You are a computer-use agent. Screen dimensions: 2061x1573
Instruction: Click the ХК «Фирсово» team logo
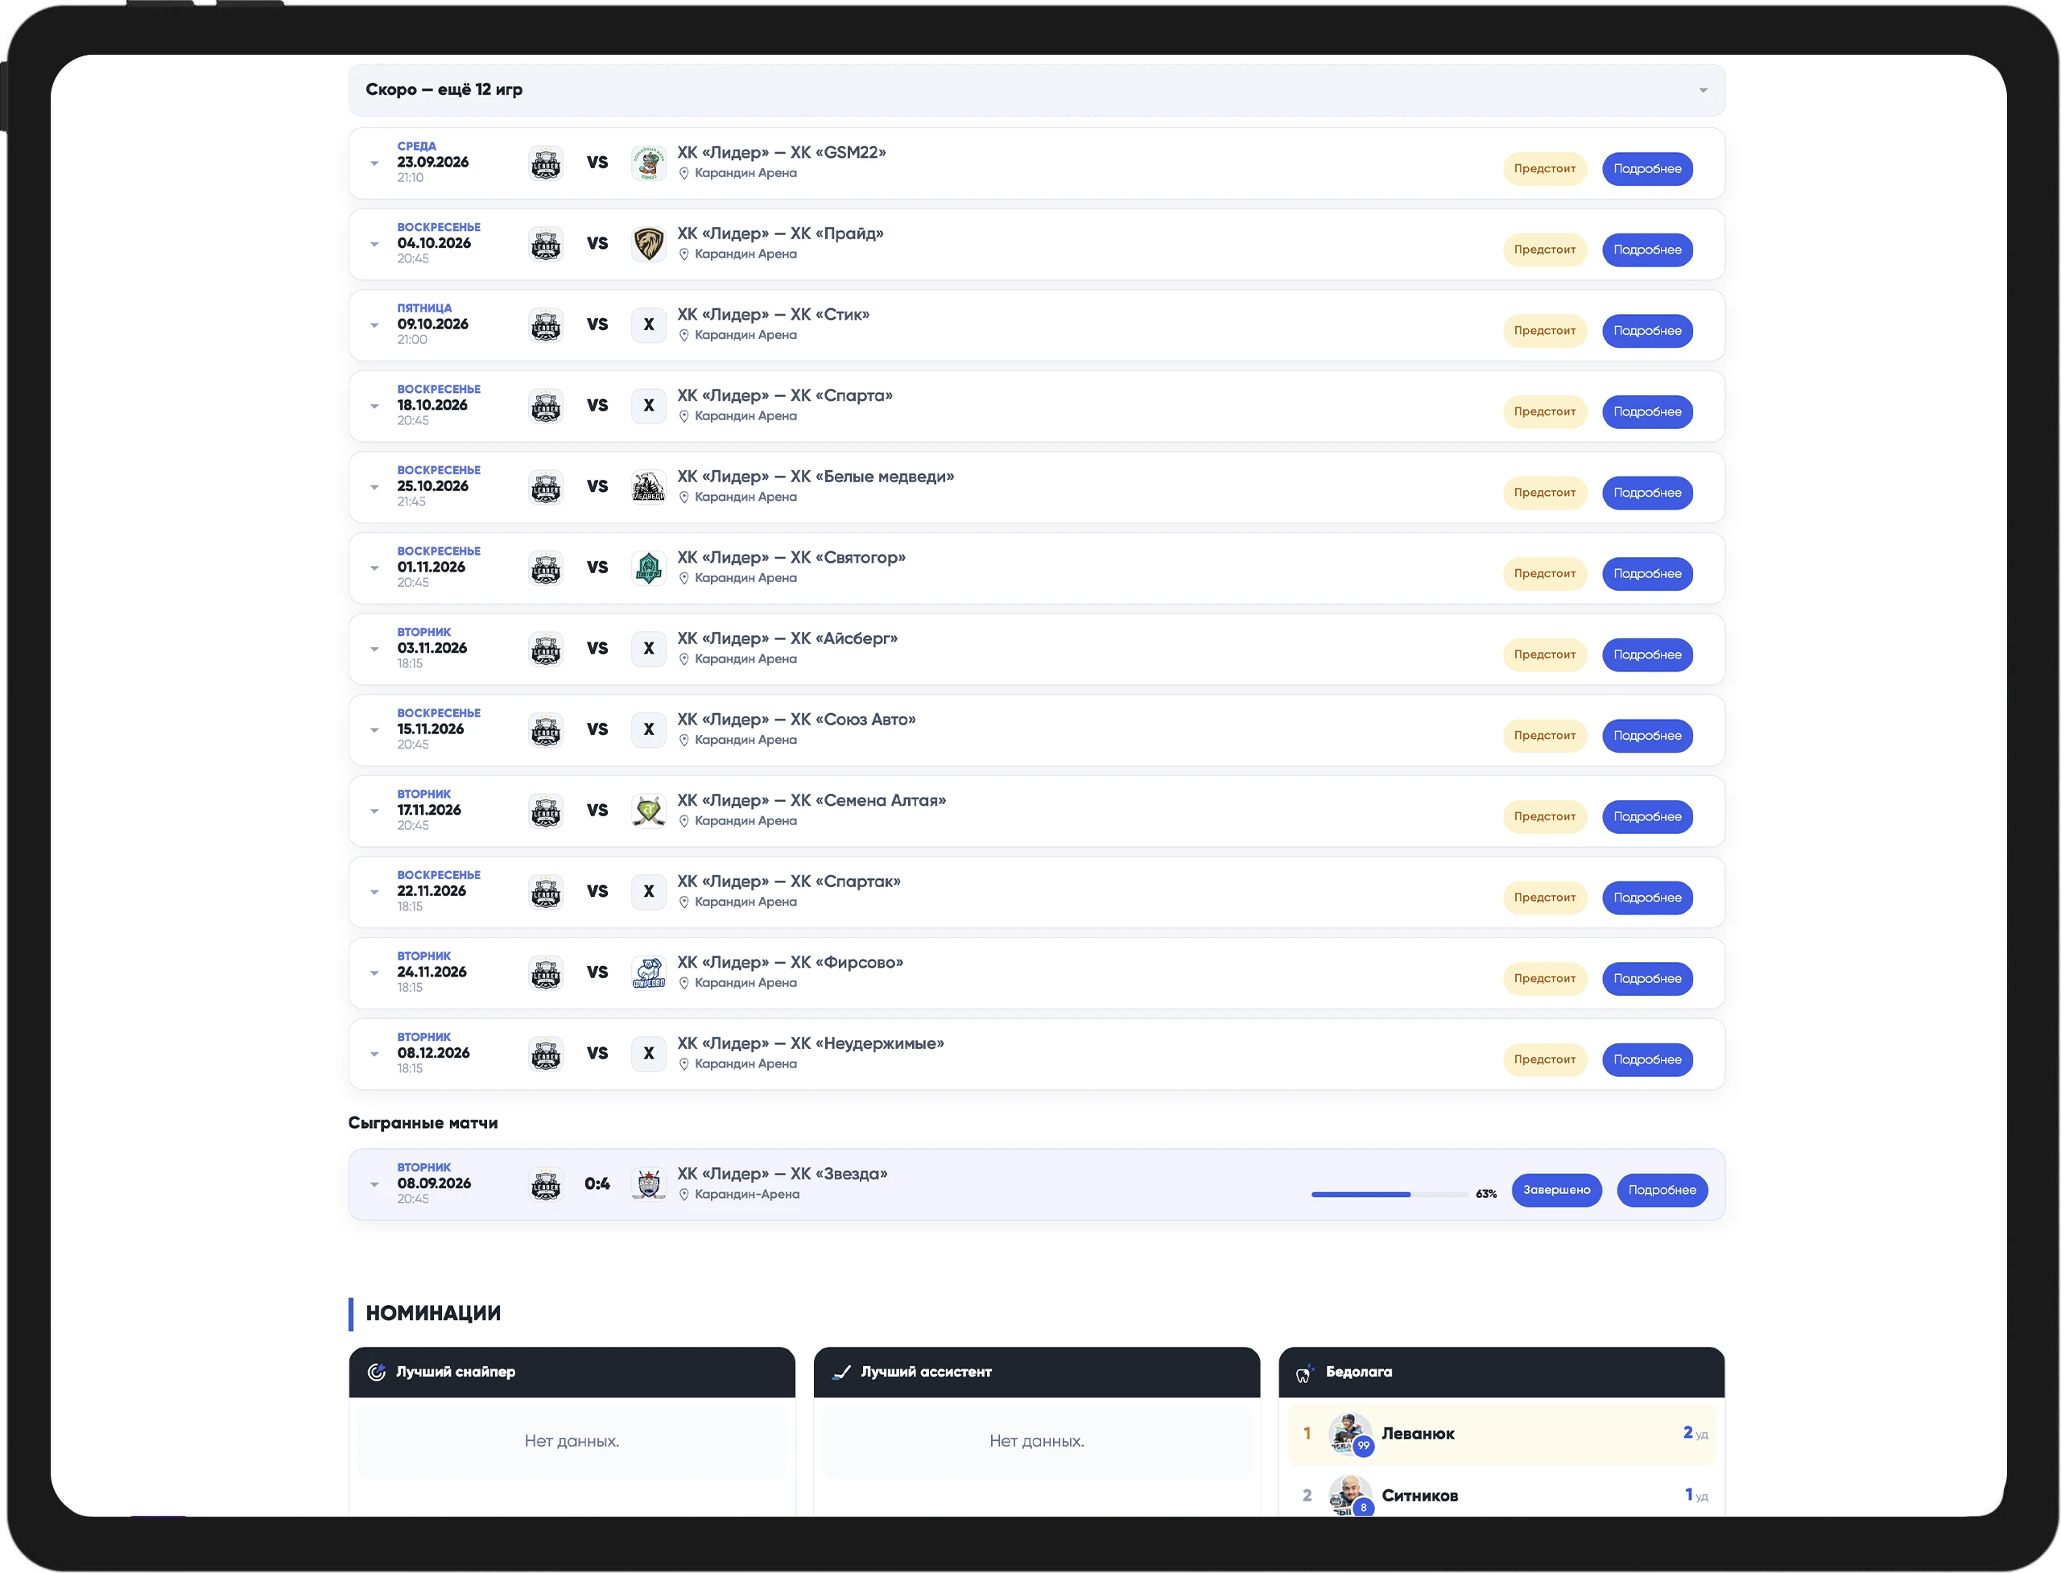tap(648, 972)
